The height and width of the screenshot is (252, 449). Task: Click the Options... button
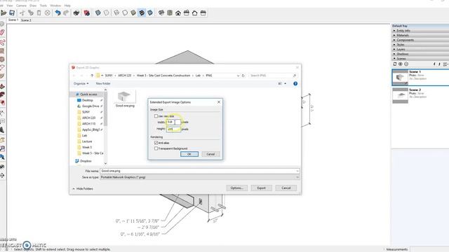coord(237,188)
